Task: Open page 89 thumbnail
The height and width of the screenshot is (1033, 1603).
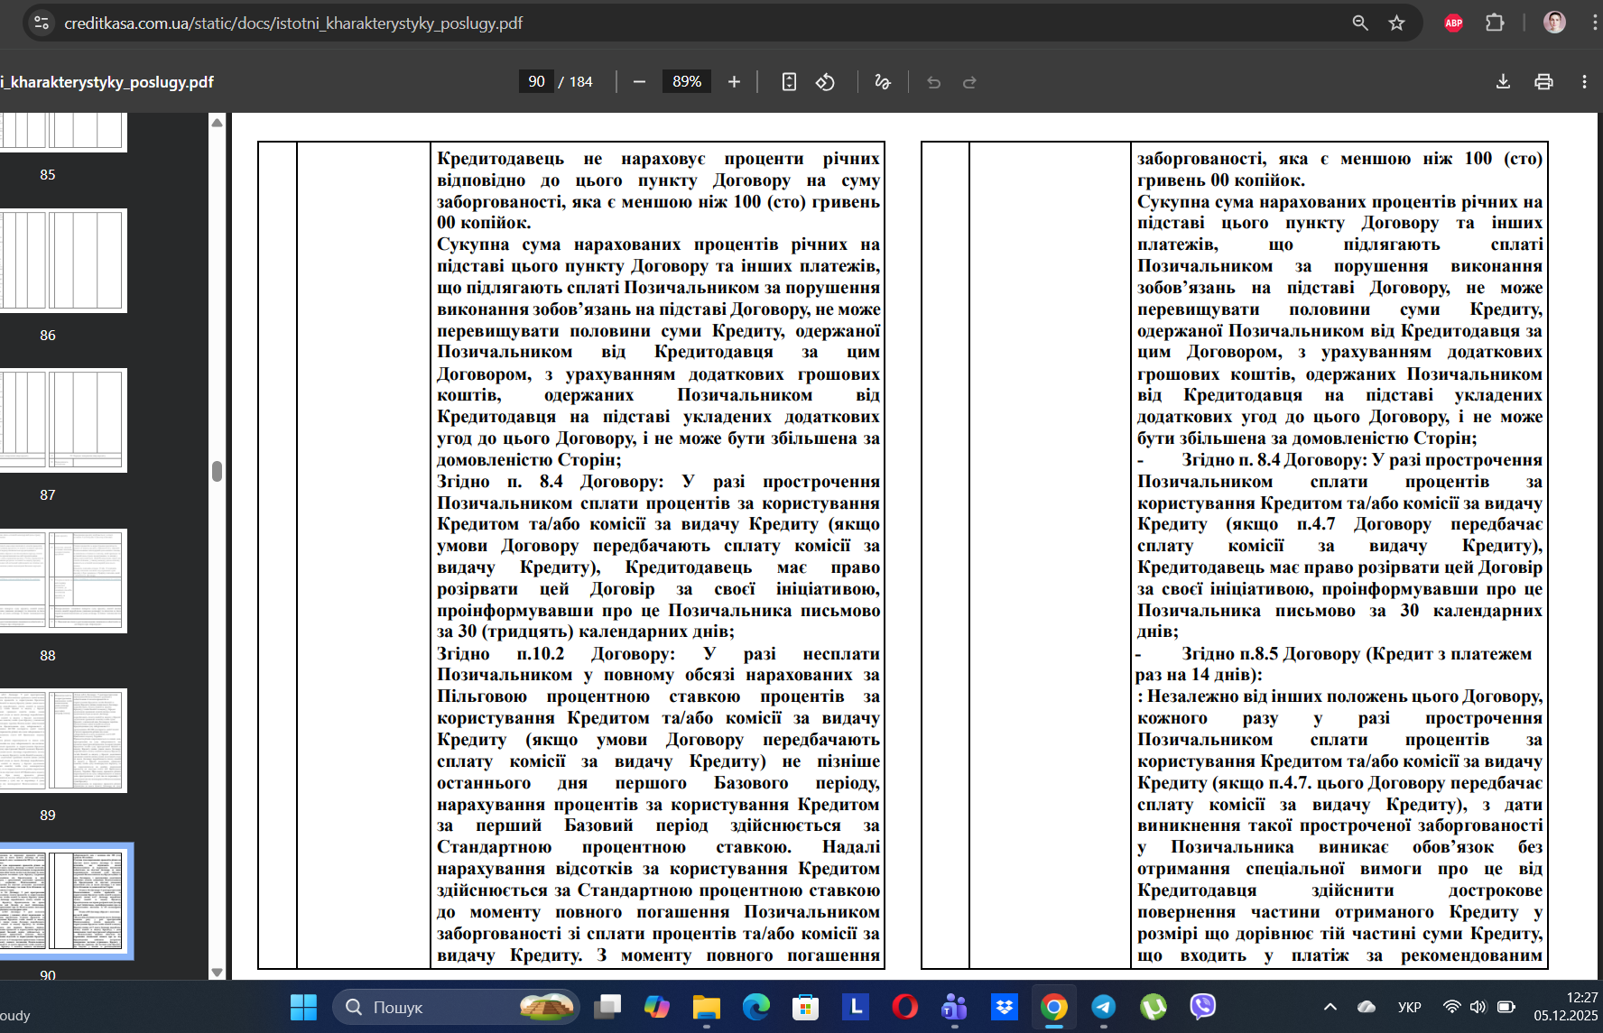Action: [63, 741]
